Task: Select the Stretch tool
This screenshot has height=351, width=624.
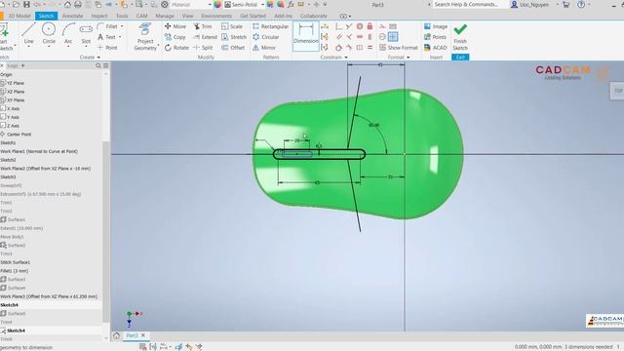Action: (x=234, y=37)
